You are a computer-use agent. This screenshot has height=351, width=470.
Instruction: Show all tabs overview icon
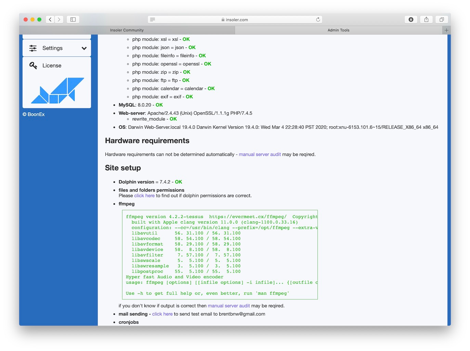pyautogui.click(x=442, y=19)
